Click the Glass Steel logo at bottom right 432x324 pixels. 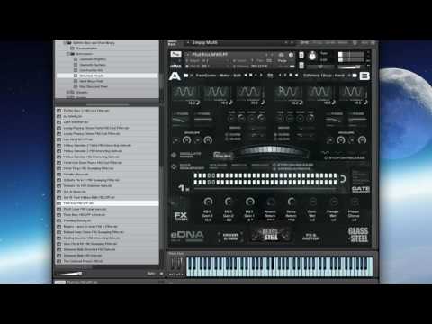point(358,235)
